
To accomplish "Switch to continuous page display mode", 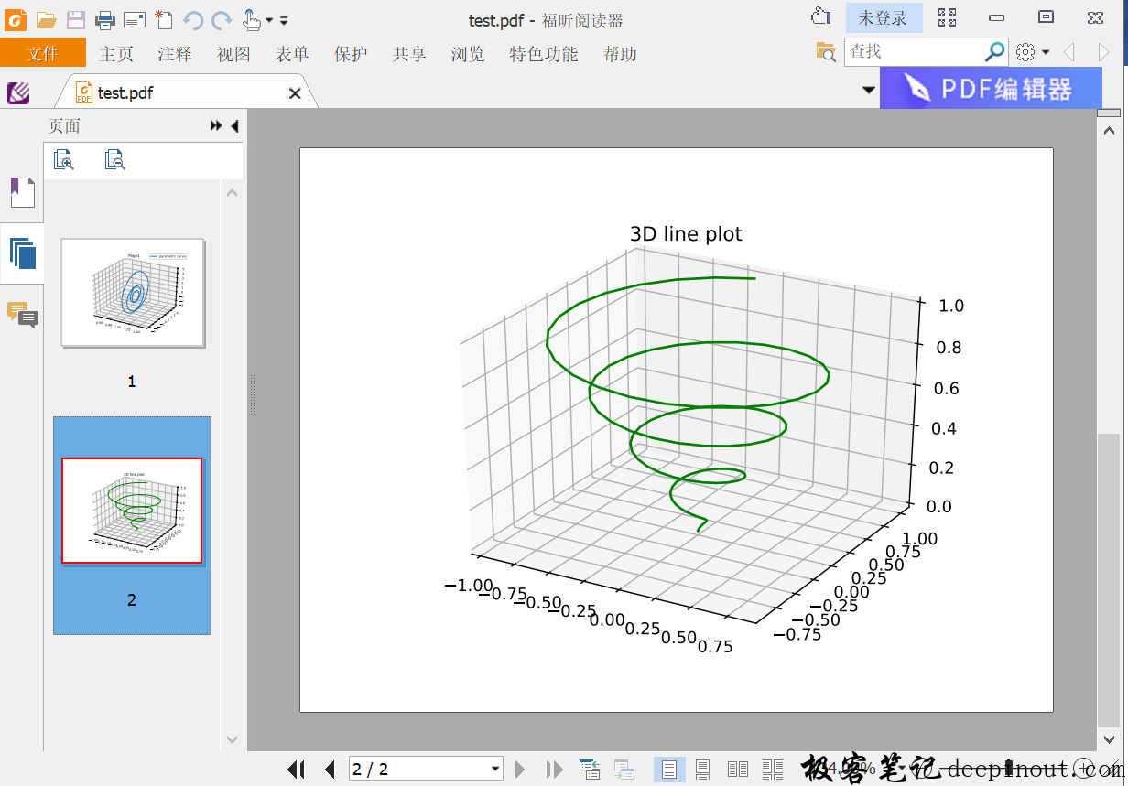I will tap(701, 769).
